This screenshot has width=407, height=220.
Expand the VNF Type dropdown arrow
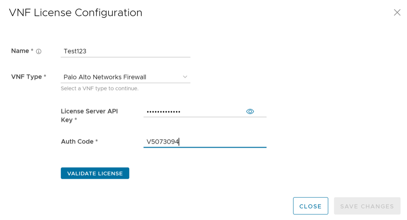[x=185, y=77]
